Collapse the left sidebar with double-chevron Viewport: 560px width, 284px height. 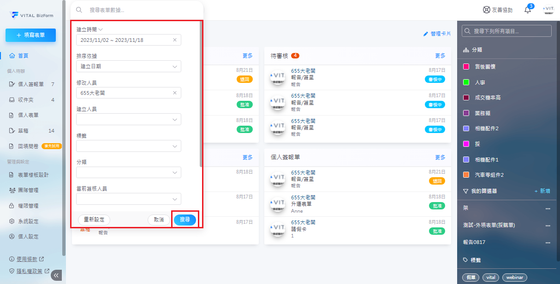[56, 275]
